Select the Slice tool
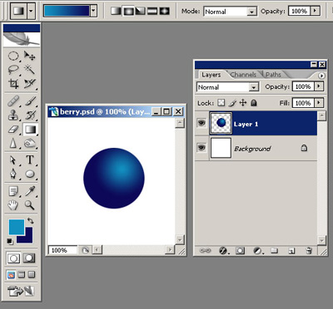This screenshot has width=333, height=309. pyautogui.click(x=29, y=83)
